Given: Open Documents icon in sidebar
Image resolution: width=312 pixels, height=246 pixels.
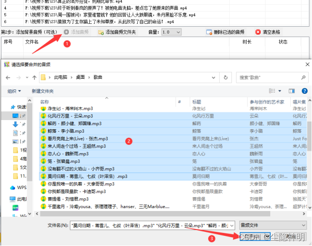Looking at the screenshot, I should pyautogui.click(x=16, y=133).
